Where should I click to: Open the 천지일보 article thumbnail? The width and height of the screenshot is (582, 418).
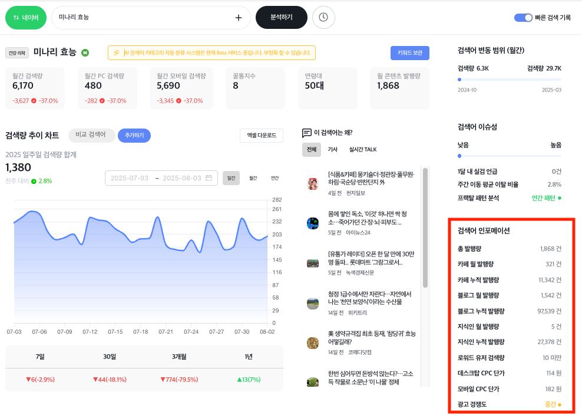[x=313, y=183]
